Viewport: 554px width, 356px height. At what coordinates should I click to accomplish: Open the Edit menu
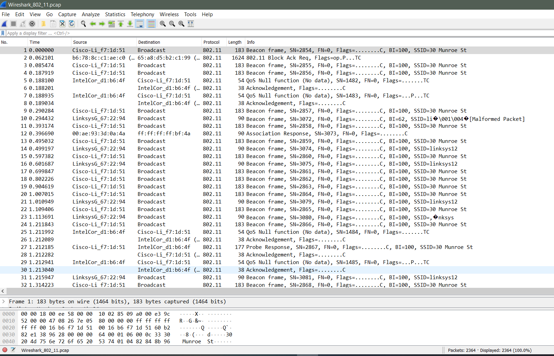coord(20,14)
